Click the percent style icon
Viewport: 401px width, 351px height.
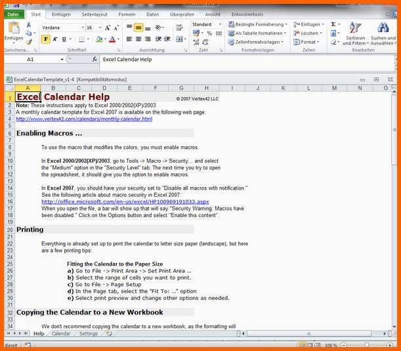[209, 33]
